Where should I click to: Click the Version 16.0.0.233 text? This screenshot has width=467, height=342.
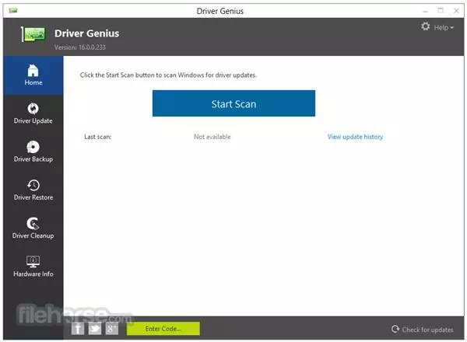(80, 47)
